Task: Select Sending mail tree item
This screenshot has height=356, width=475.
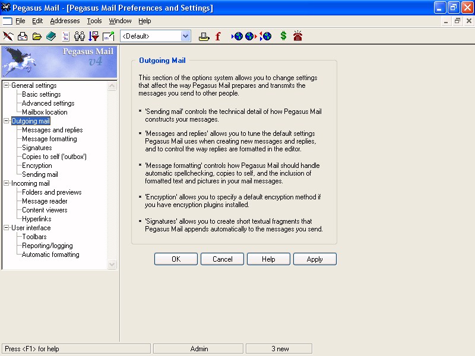Action: point(40,174)
